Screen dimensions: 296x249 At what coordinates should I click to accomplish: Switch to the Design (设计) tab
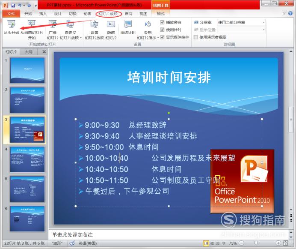click(x=58, y=14)
